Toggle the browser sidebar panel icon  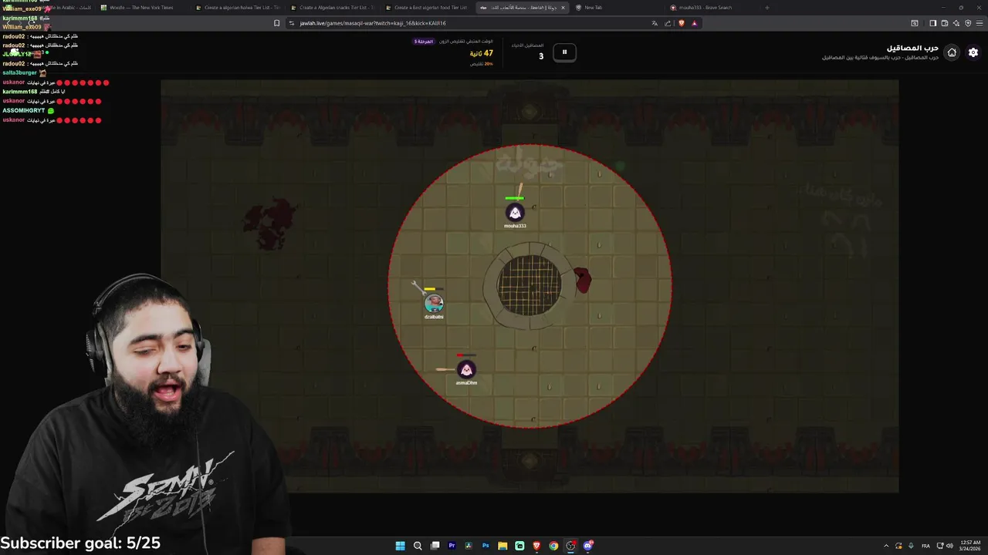pos(932,23)
